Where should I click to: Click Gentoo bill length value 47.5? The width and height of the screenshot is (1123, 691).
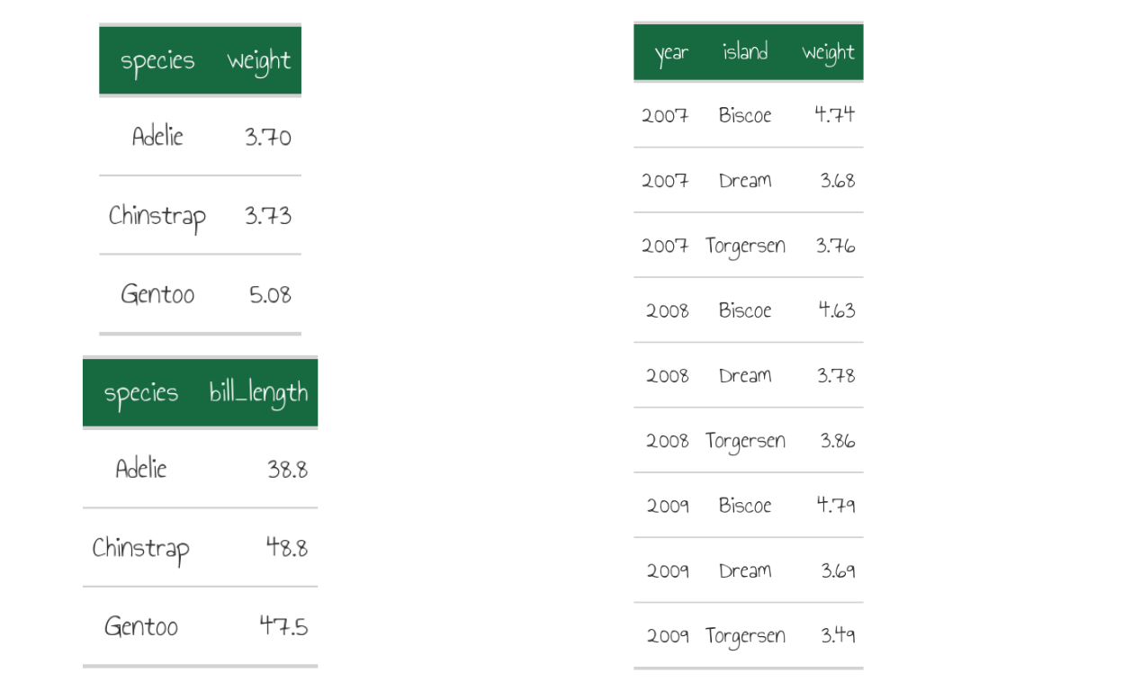[x=283, y=625]
